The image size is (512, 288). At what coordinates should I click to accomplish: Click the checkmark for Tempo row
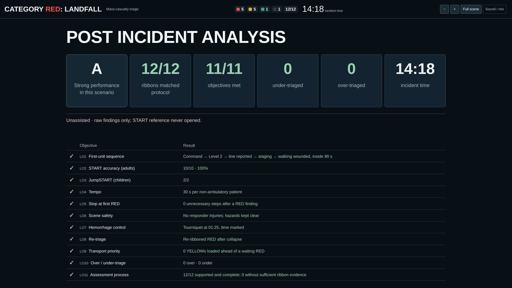pyautogui.click(x=71, y=192)
